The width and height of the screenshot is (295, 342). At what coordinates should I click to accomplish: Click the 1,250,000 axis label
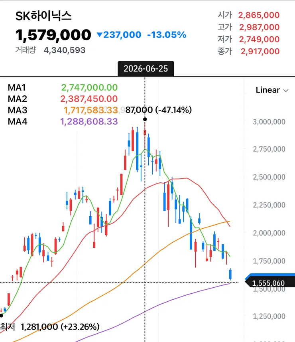coord(269,316)
